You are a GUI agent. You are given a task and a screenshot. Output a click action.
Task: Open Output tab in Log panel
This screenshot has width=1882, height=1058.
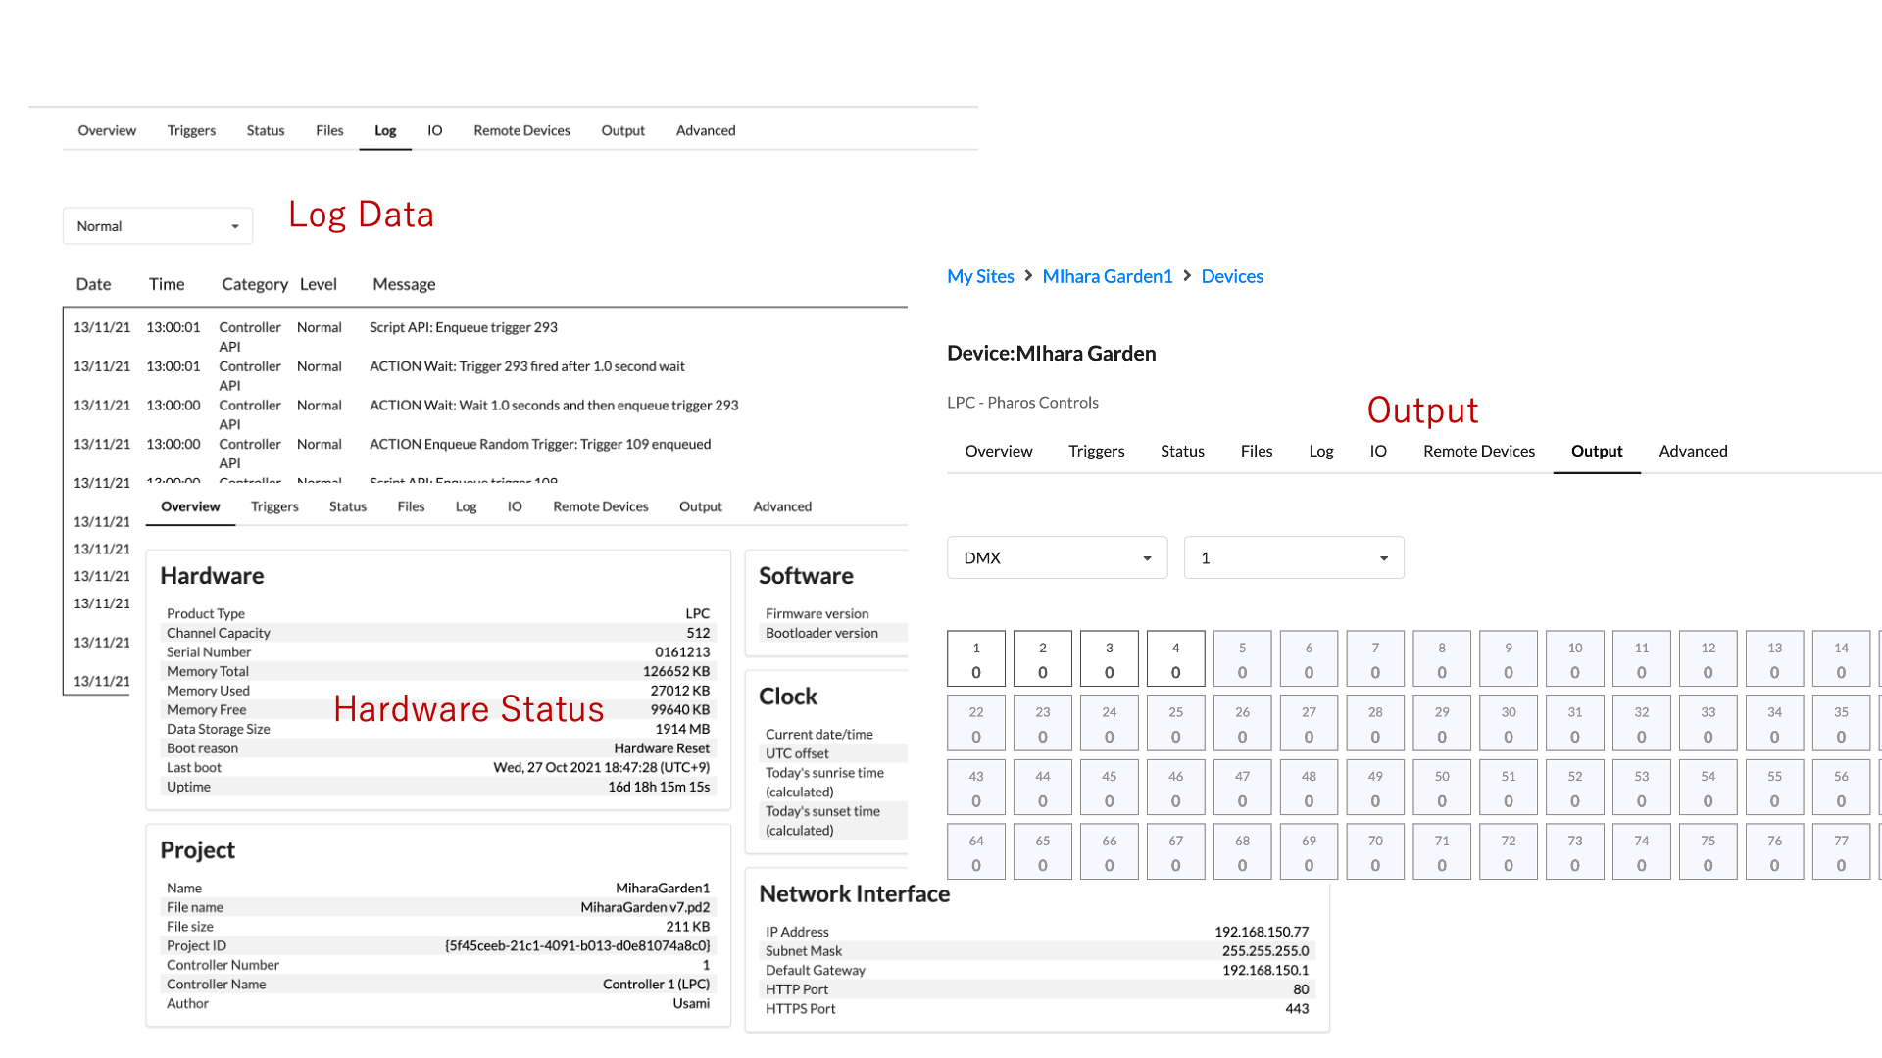[x=623, y=130]
